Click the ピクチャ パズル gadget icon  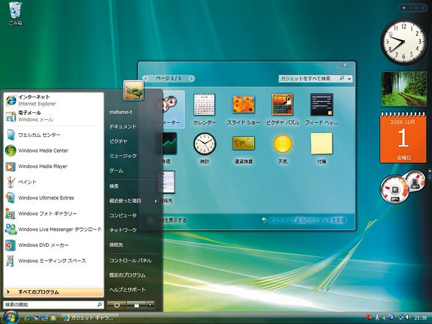tap(283, 105)
